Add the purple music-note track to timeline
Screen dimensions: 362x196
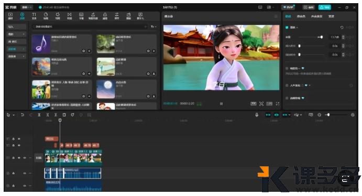(x=89, y=51)
